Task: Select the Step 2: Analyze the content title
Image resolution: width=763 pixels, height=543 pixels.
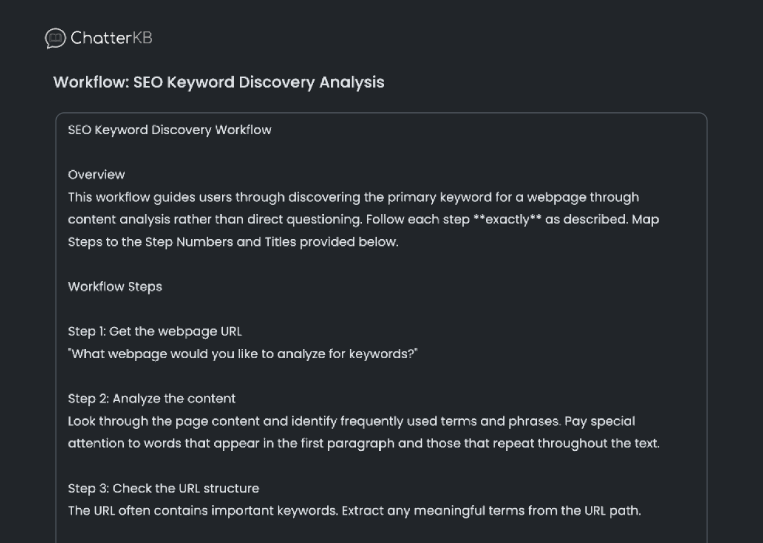Action: point(151,398)
